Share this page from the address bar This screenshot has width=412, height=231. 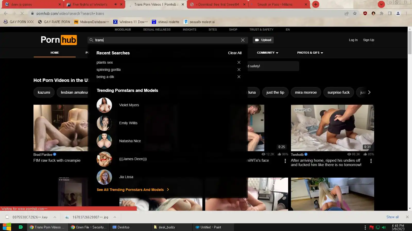pyautogui.click(x=347, y=13)
